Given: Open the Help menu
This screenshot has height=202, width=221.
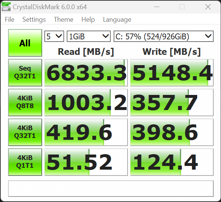Looking at the screenshot, I should [x=88, y=20].
